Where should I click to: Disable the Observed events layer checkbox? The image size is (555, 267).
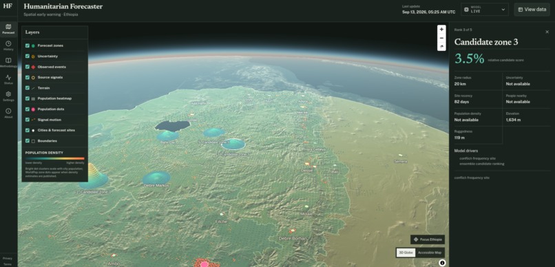click(28, 67)
